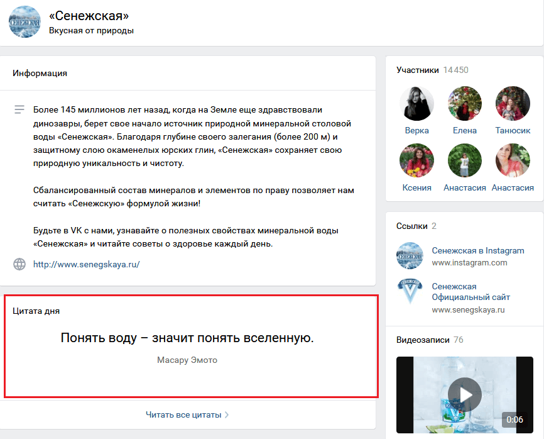Click the globe icon beside website link
Screen dimensions: 544x439
point(19,264)
